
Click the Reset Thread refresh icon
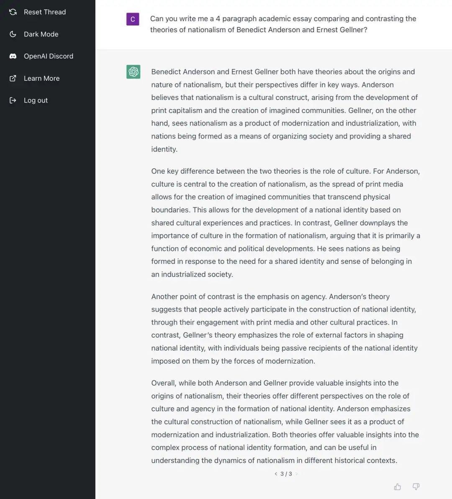pyautogui.click(x=13, y=12)
